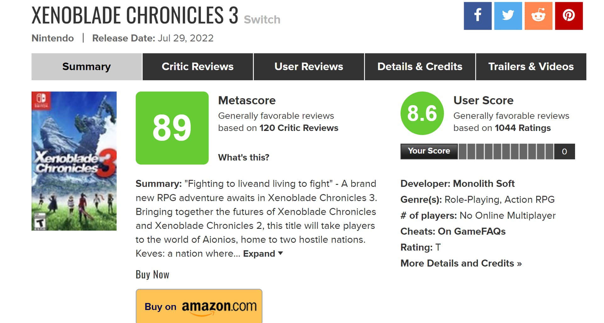Click the Buy on Amazon.com button
Screen dimensions: 604x323
[x=199, y=306]
